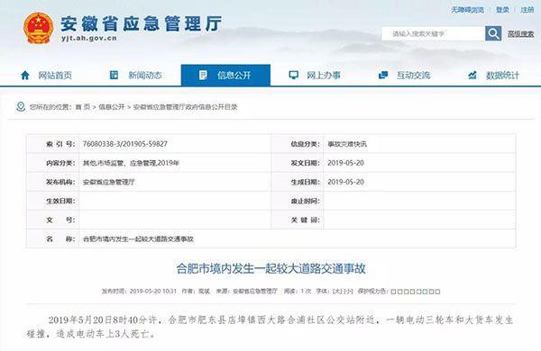Click the 阅读: 1 次 read count
The image size is (541, 351).
[x=298, y=291]
